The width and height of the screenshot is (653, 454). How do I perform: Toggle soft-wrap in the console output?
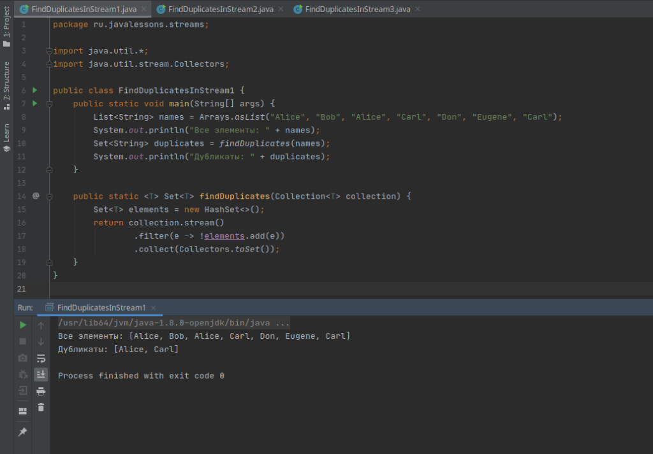(x=41, y=358)
